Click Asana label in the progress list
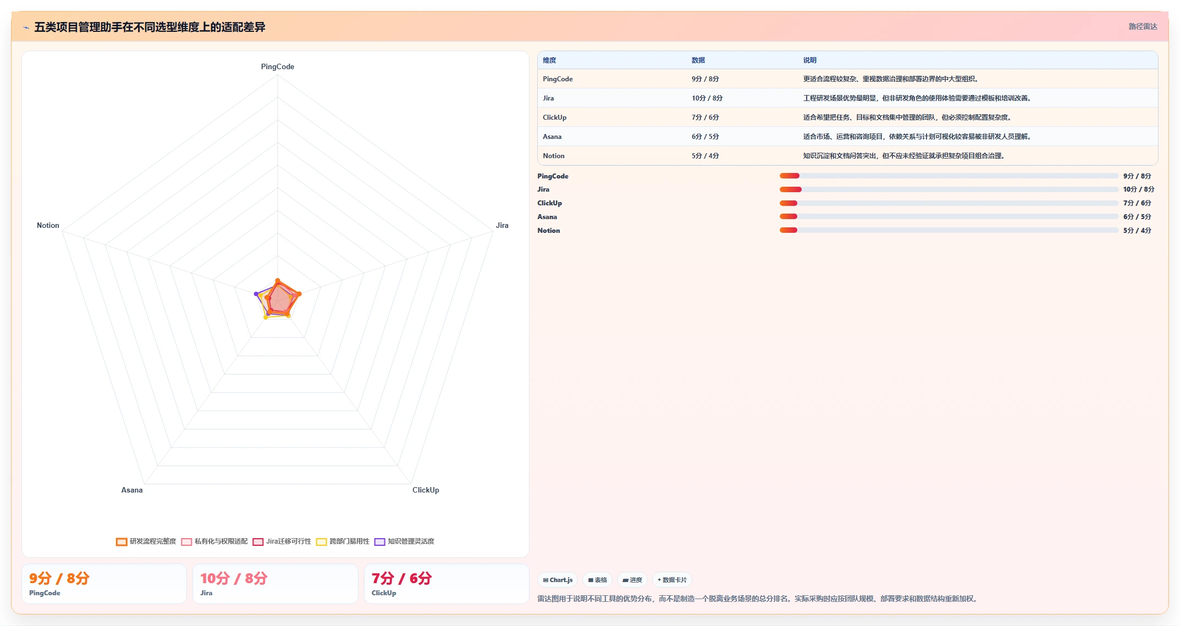The width and height of the screenshot is (1180, 626). coord(547,217)
